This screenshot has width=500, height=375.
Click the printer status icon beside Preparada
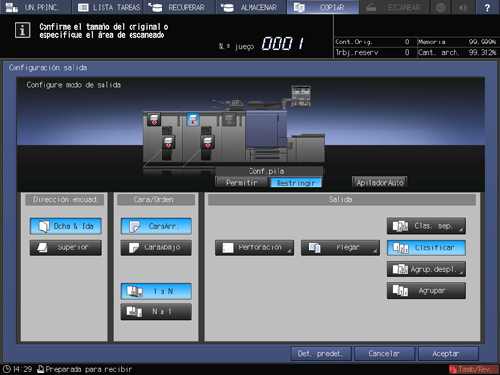tap(41, 369)
